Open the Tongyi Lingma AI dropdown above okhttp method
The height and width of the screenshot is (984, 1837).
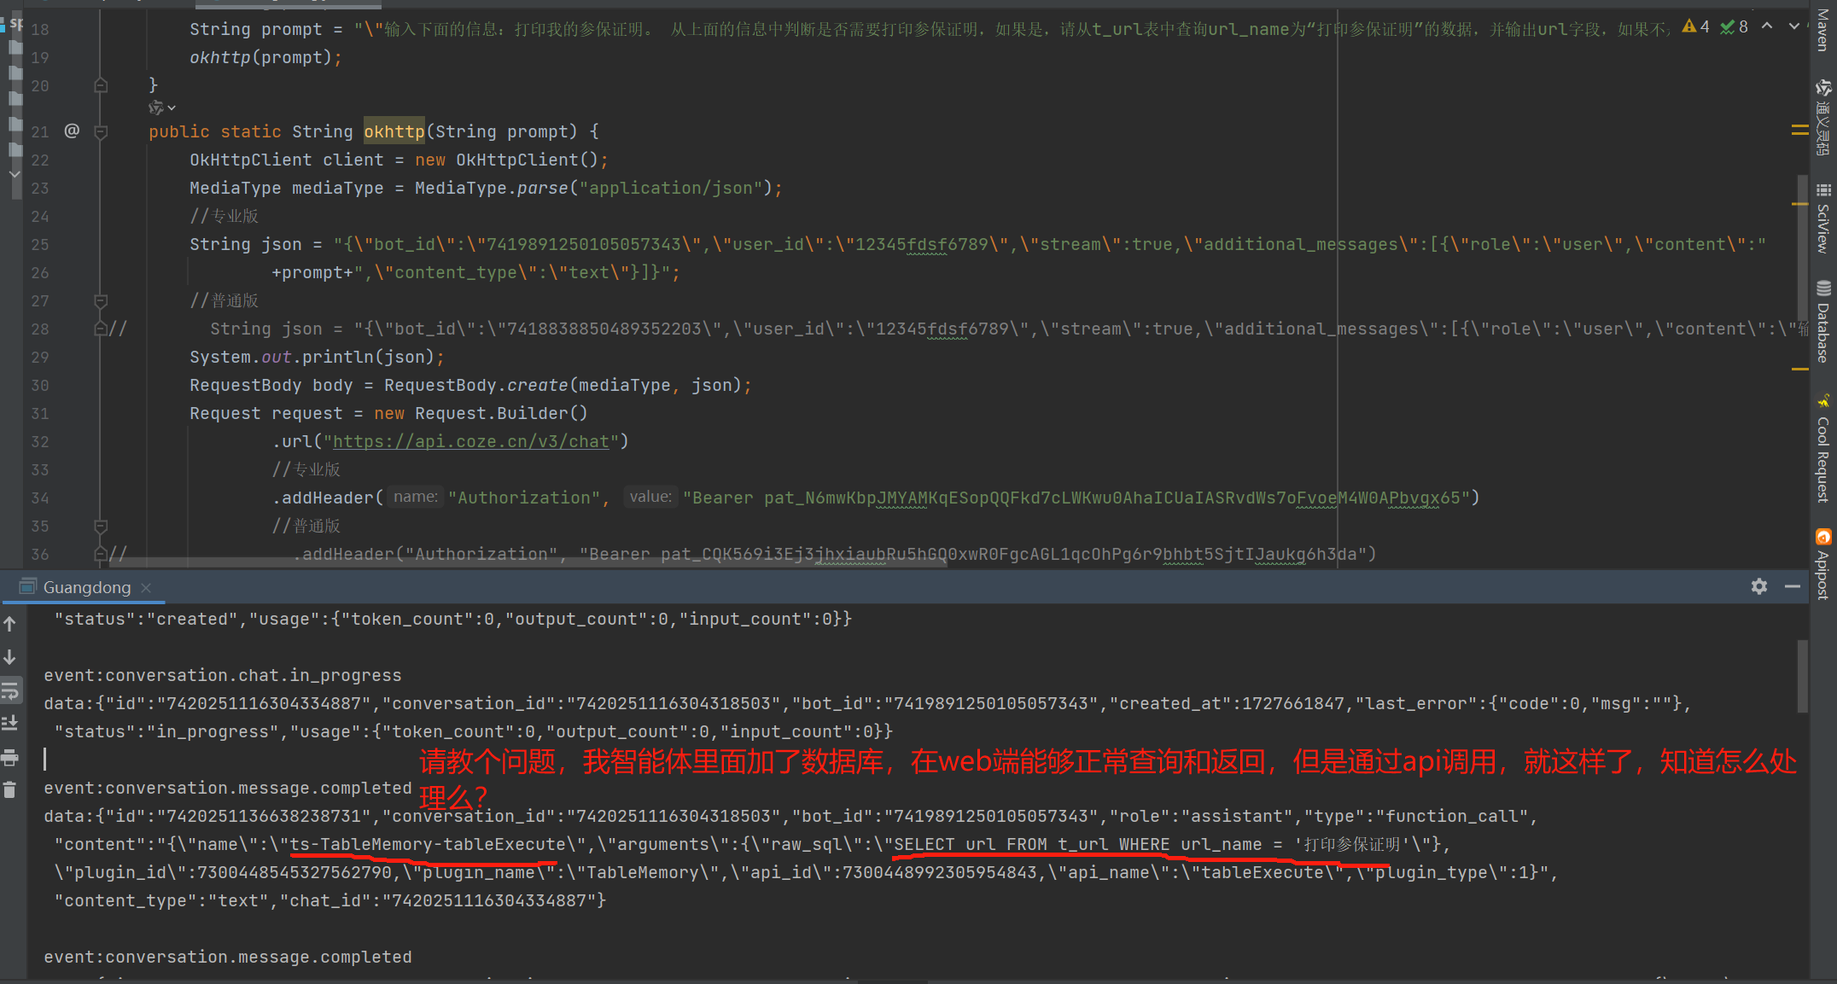[x=162, y=108]
